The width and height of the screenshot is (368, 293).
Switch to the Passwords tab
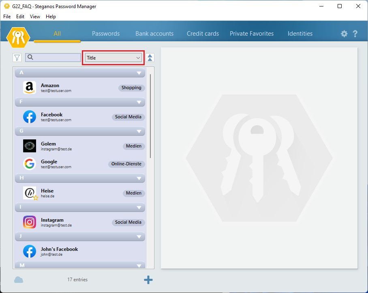(106, 34)
